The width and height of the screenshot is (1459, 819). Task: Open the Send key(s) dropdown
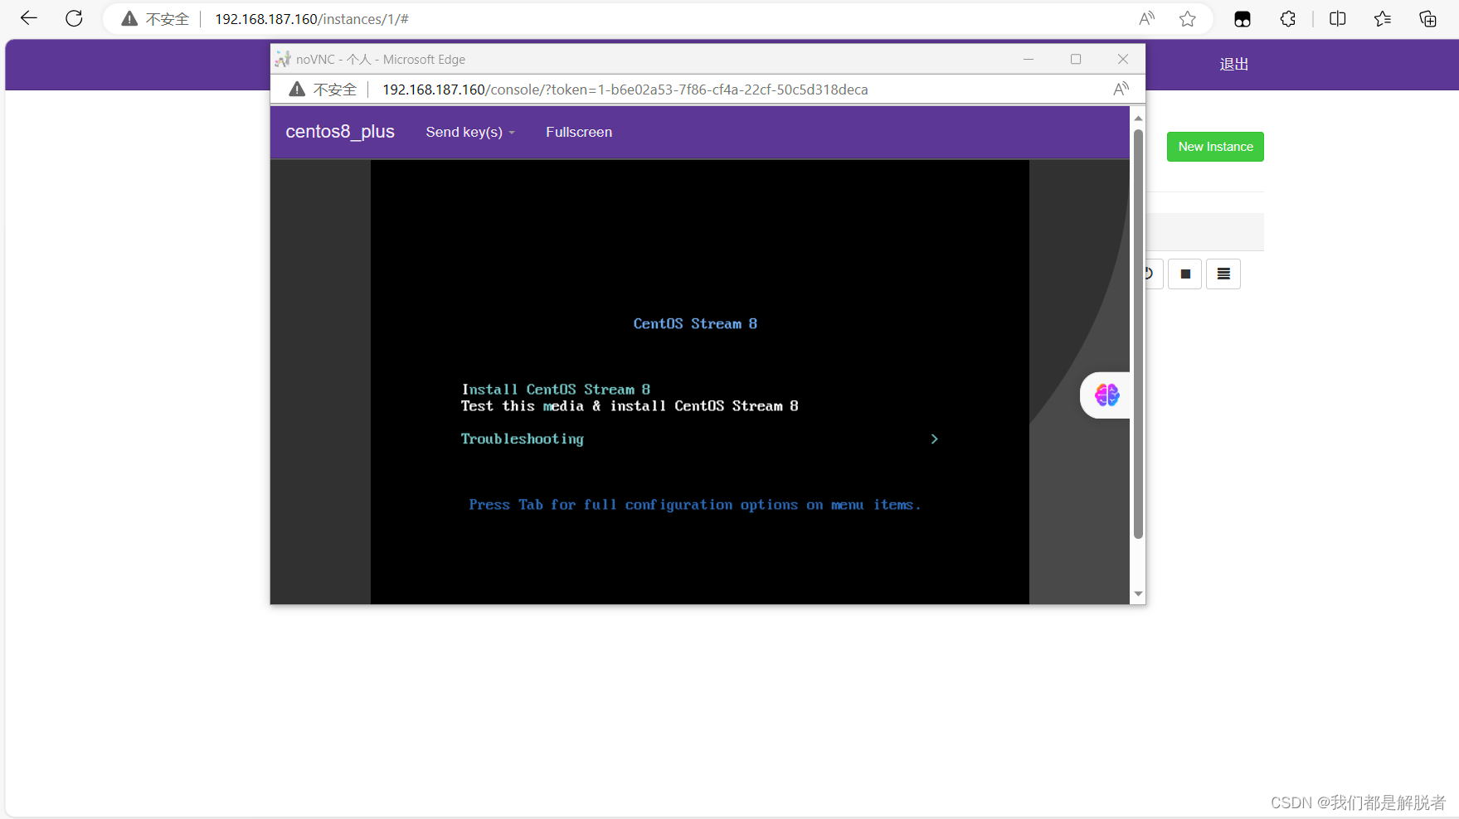(x=470, y=132)
